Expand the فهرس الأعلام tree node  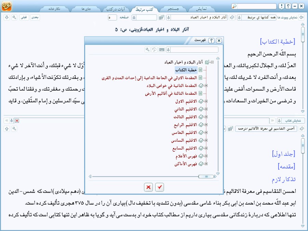point(206,156)
